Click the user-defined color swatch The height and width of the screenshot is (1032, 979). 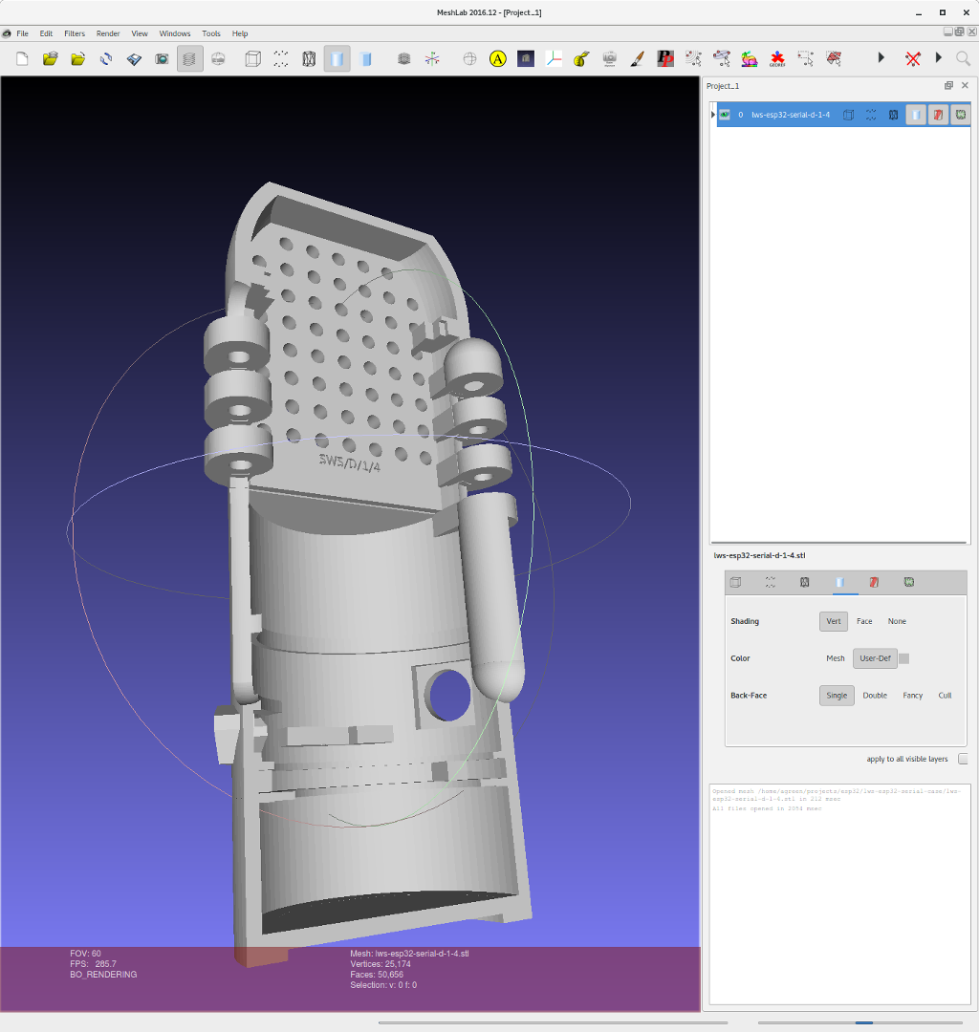904,658
